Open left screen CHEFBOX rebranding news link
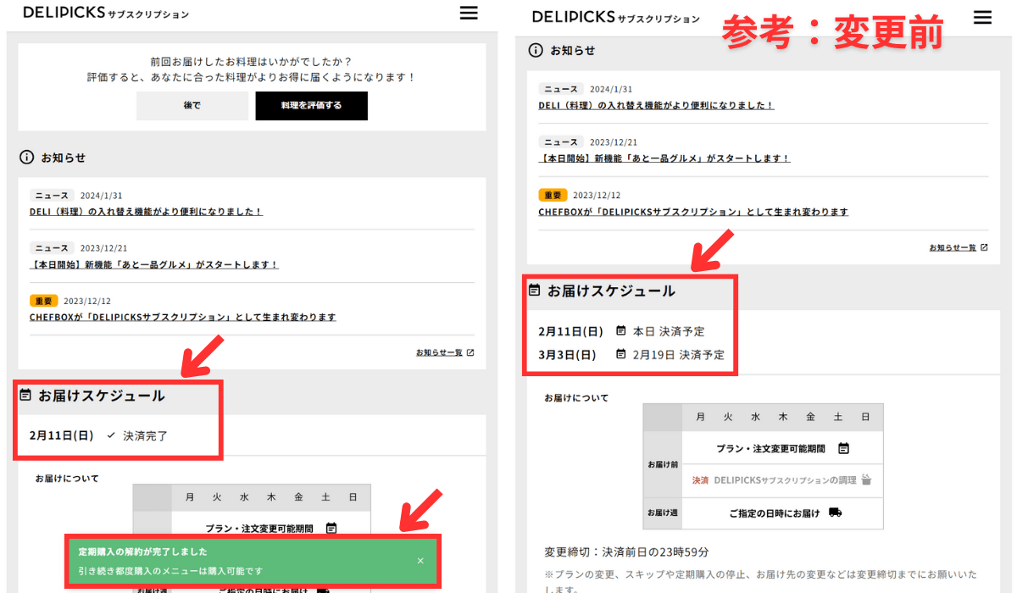 click(182, 317)
